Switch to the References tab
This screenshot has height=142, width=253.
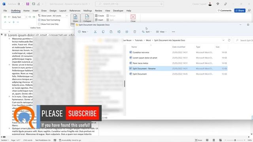tap(75, 11)
